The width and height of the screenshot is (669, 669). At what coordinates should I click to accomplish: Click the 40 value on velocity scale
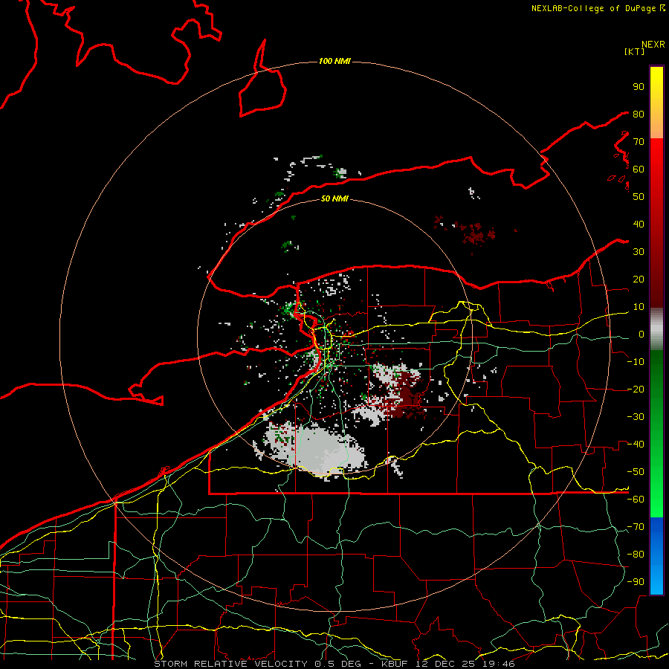point(639,224)
